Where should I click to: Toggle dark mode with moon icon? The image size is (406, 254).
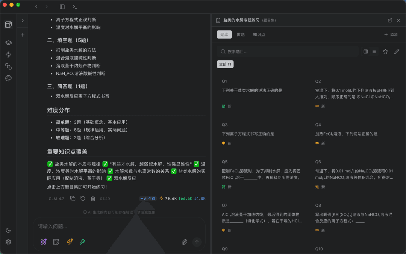(x=8, y=230)
